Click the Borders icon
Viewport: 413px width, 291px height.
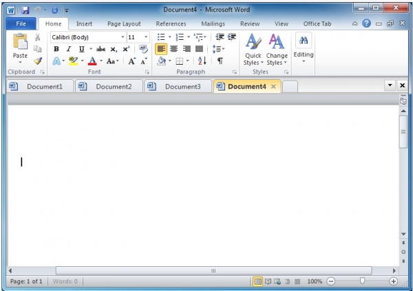pyautogui.click(x=180, y=61)
